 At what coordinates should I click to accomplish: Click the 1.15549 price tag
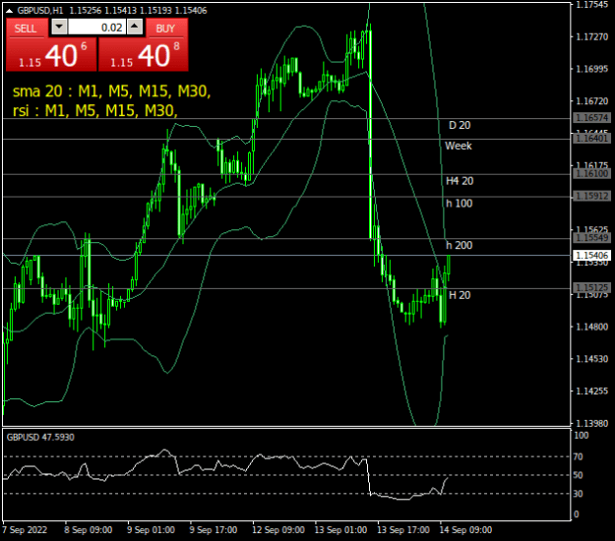[592, 238]
